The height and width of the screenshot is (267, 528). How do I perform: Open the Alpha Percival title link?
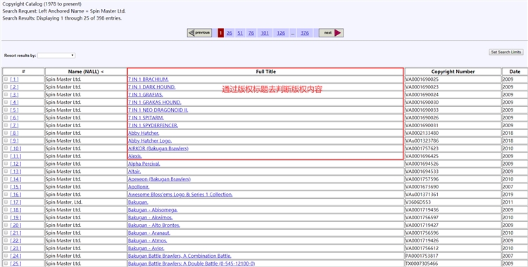[144, 164]
